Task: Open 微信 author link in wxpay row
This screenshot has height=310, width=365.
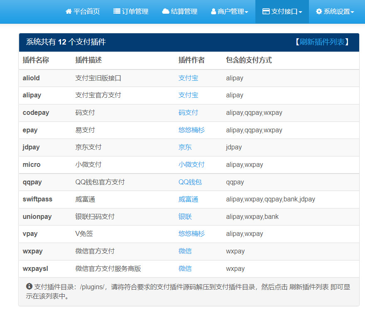Action: tap(185, 251)
